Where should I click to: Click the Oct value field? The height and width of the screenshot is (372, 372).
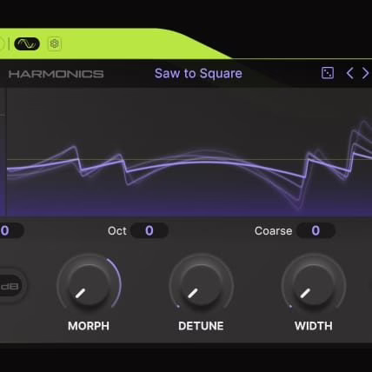click(149, 230)
